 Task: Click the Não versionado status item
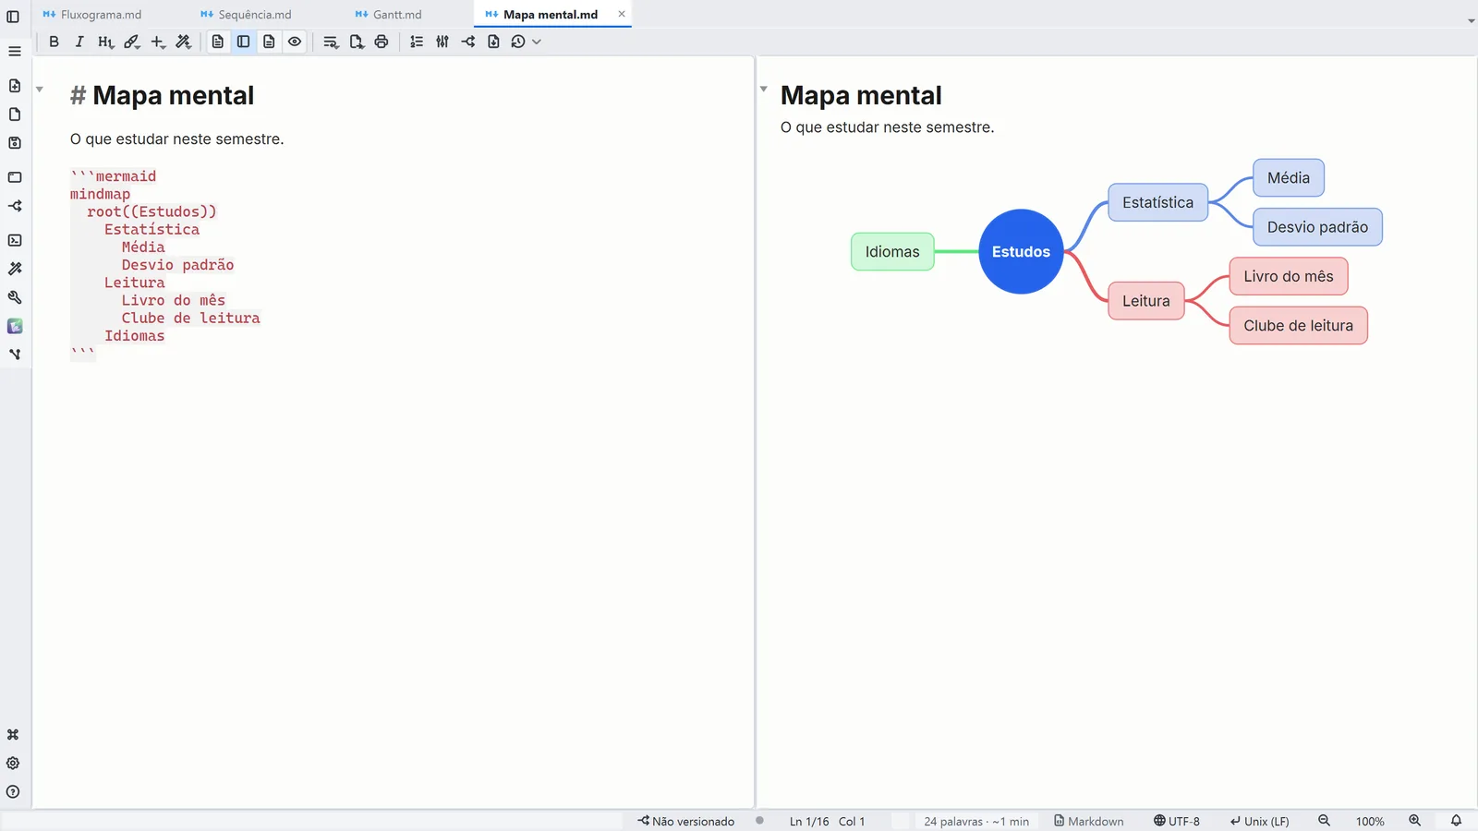[x=686, y=821]
